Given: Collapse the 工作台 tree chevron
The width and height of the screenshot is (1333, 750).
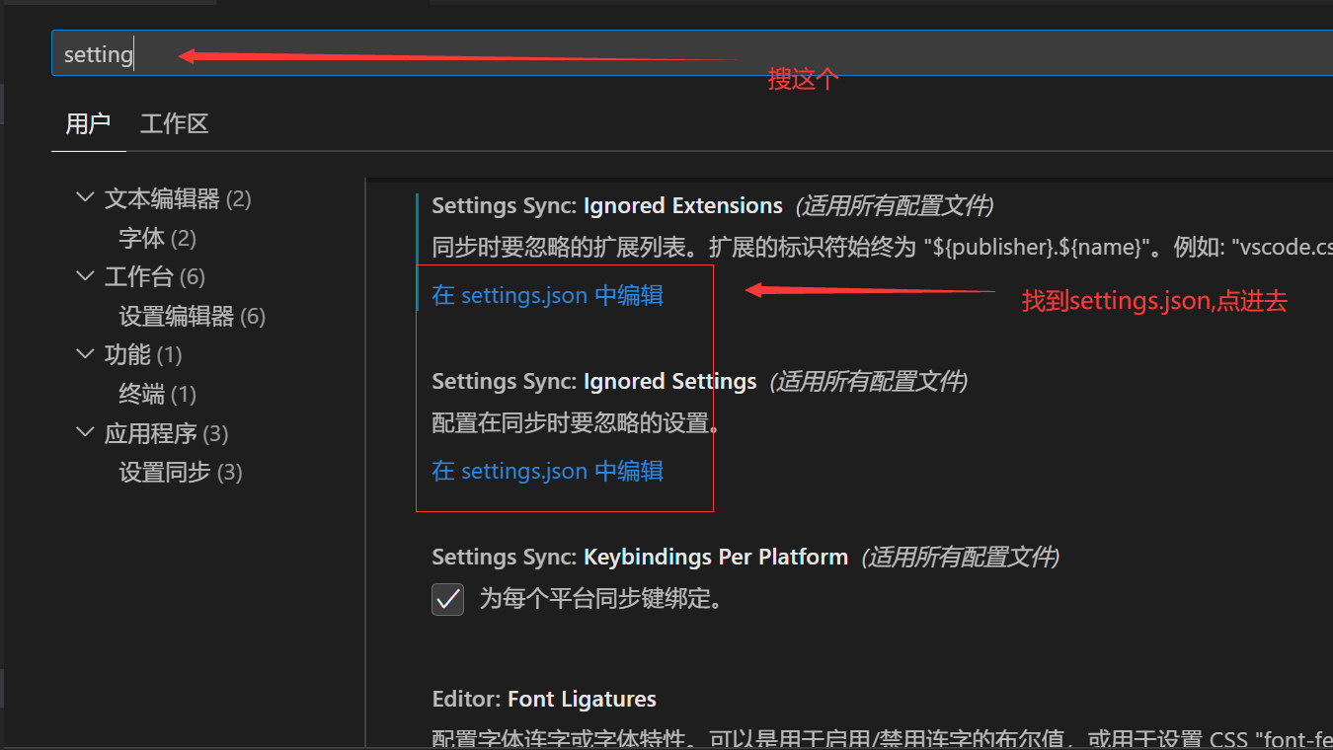Looking at the screenshot, I should [85, 276].
